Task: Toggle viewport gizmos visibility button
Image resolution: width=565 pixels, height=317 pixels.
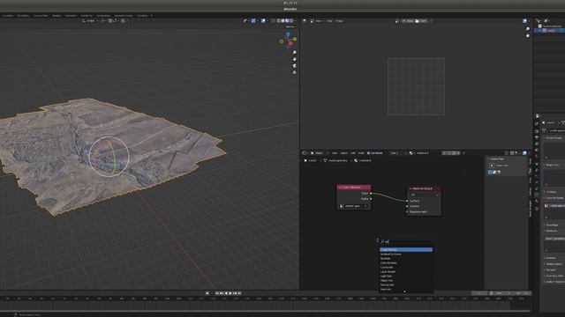Action: (253, 21)
